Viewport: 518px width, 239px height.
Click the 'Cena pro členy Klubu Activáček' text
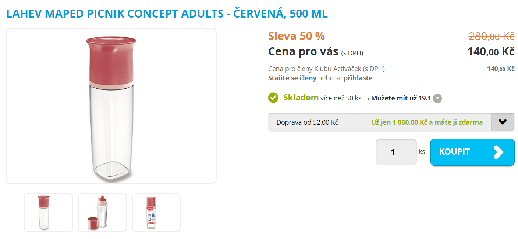[326, 69]
